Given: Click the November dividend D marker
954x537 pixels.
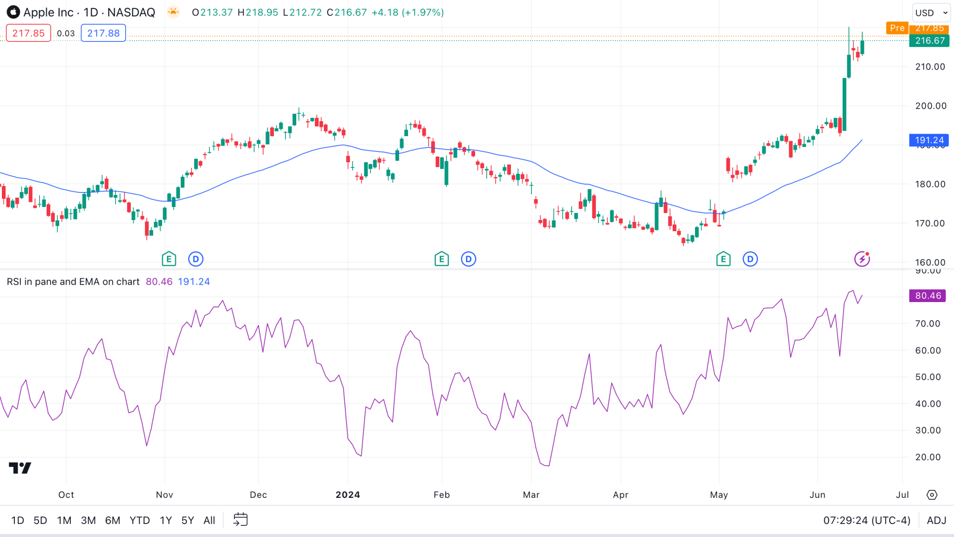Looking at the screenshot, I should click(196, 259).
